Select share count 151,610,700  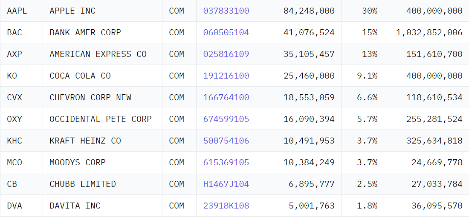(434, 54)
